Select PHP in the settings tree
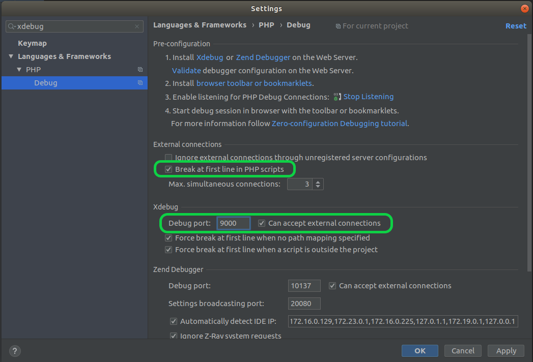Image resolution: width=533 pixels, height=362 pixels. point(33,70)
